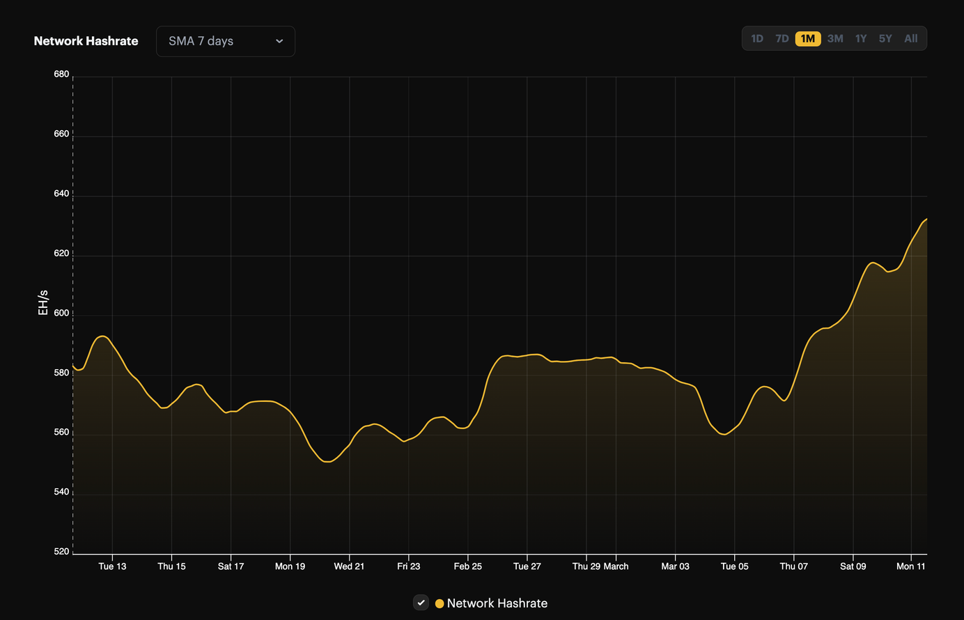Click the highlighted 1M time range
The width and height of the screenshot is (964, 620).
pyautogui.click(x=808, y=38)
